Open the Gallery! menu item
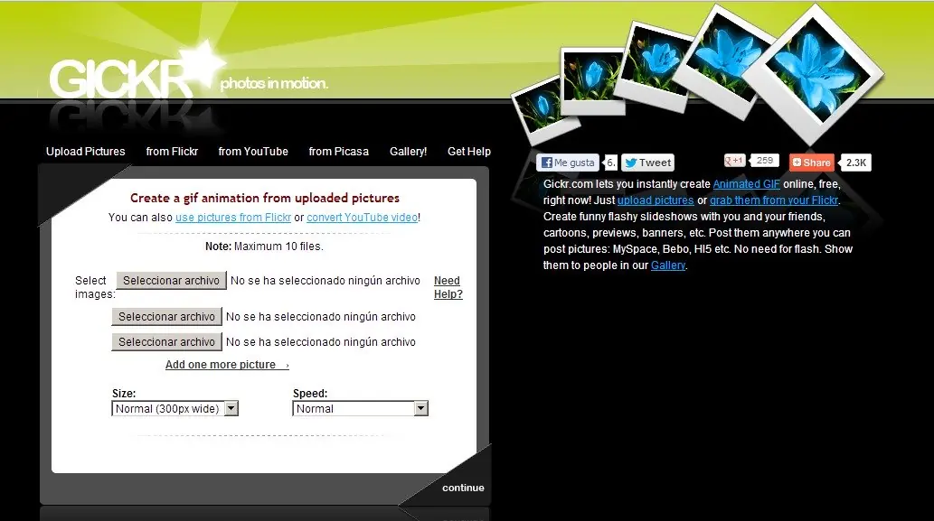The width and height of the screenshot is (934, 521). pyautogui.click(x=408, y=152)
